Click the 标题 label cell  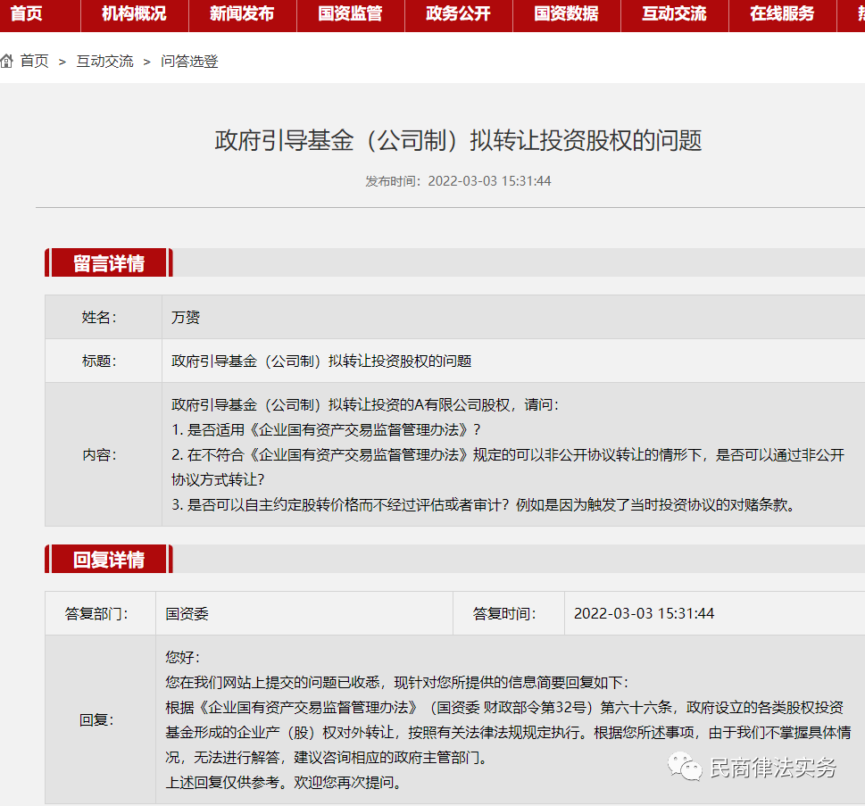[104, 361]
